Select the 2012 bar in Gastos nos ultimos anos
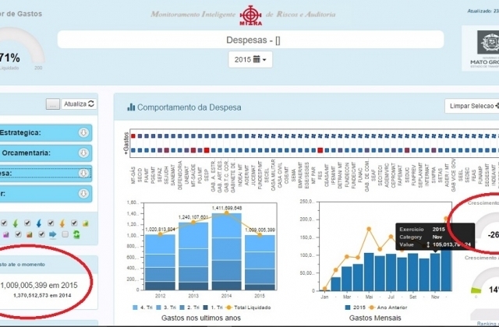Screen dimensions: 499x327 point(160,262)
